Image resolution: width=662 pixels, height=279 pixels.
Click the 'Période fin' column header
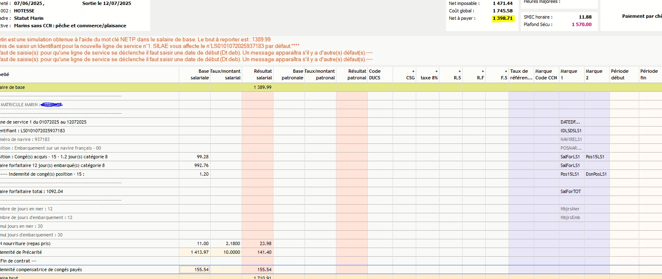pos(650,74)
